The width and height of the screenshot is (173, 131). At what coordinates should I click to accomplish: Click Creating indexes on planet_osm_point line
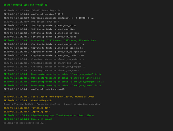(44, 59)
